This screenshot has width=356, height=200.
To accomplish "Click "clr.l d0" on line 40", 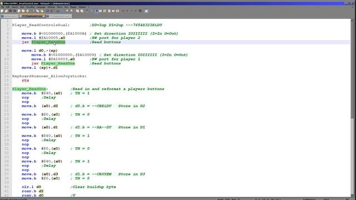I will (31, 187).
